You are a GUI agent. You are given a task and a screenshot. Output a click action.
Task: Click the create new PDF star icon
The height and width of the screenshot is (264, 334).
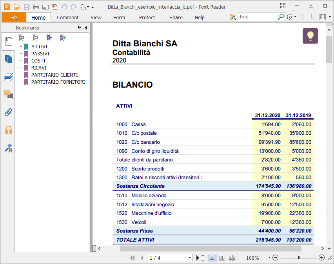(x=55, y=7)
